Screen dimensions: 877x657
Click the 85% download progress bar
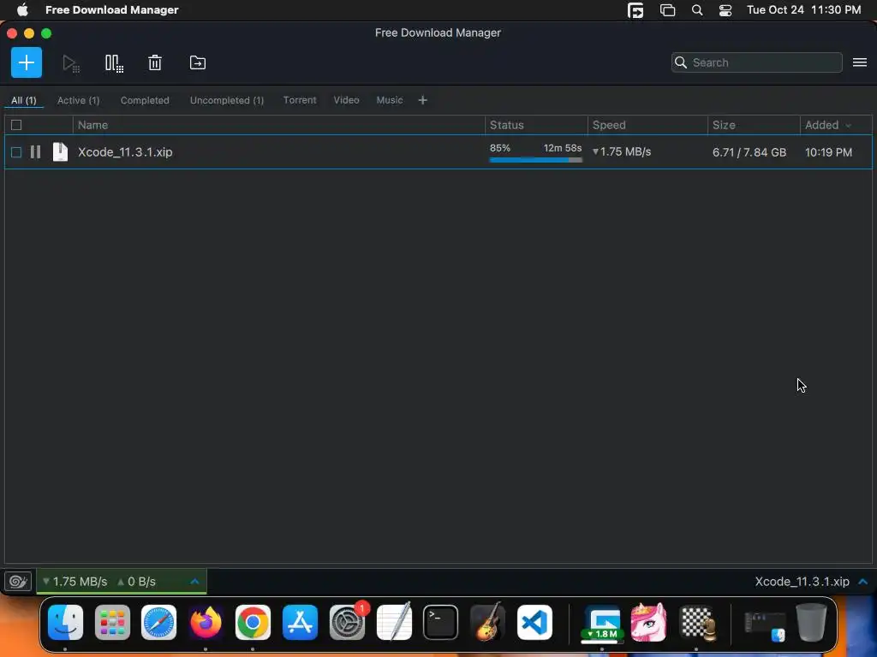[x=536, y=160]
